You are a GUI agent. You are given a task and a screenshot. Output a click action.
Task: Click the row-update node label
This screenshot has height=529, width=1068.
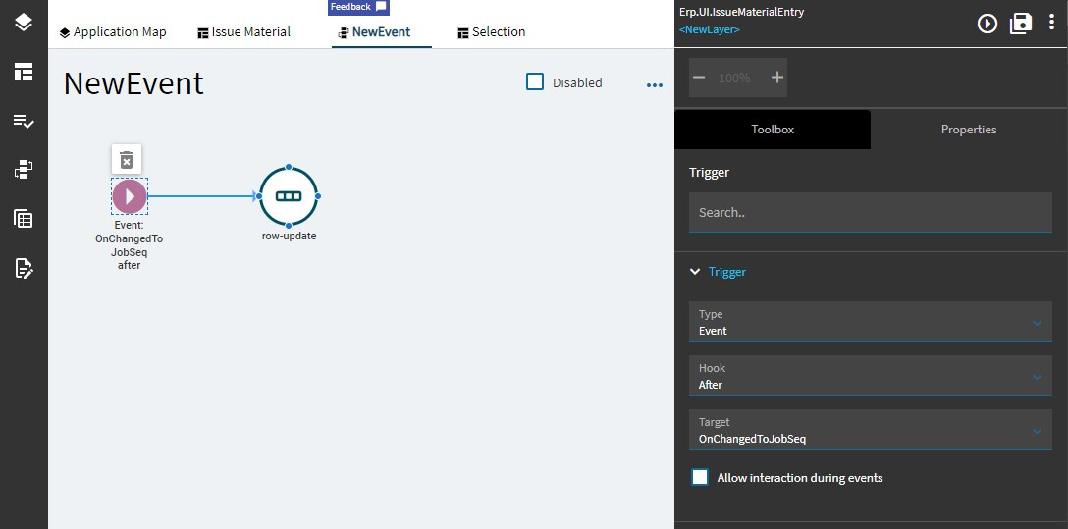[289, 237]
